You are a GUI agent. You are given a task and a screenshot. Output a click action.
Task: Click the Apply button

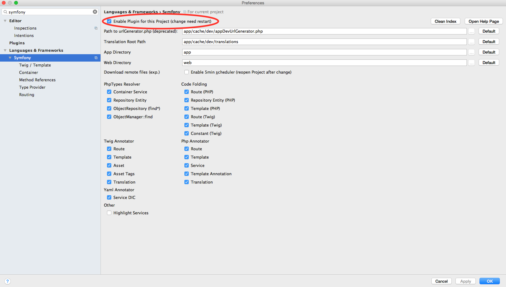tap(465, 281)
